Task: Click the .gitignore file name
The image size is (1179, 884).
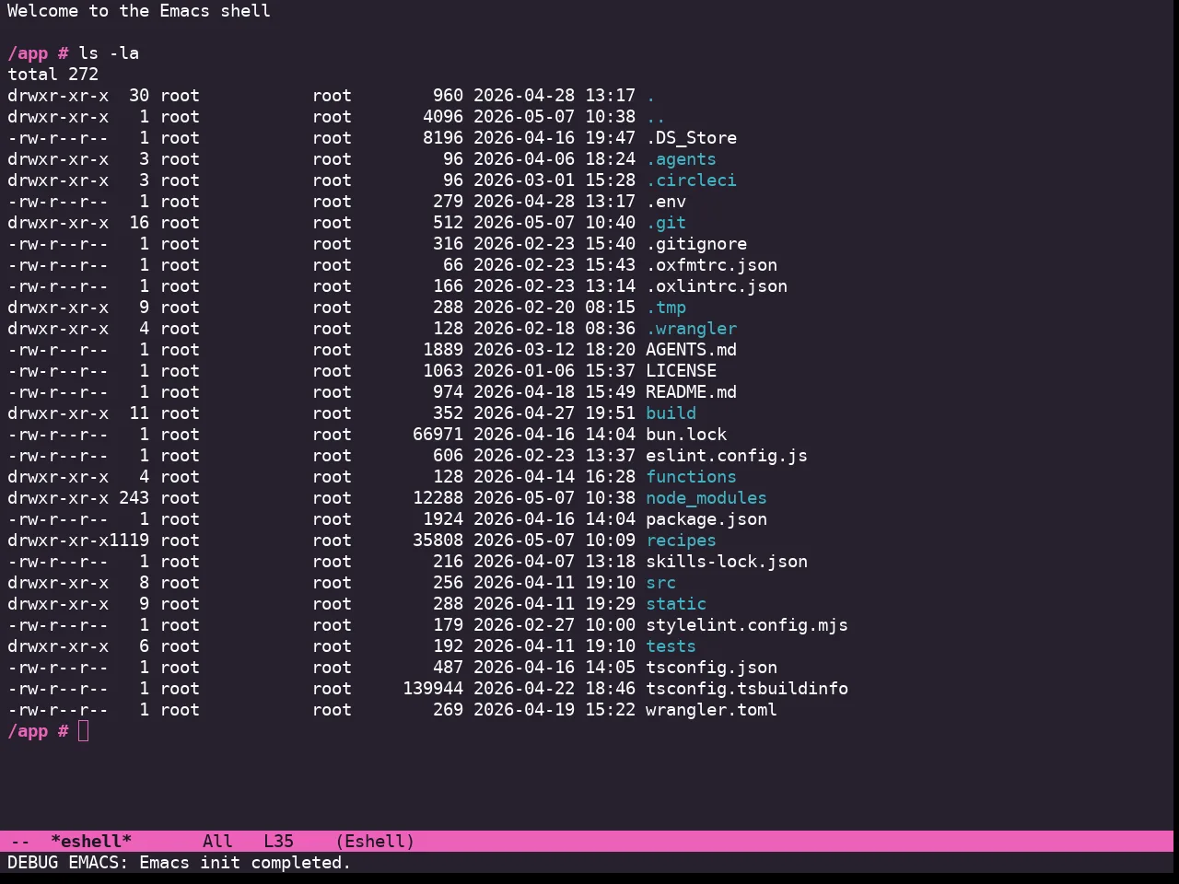Action: pyautogui.click(x=696, y=244)
